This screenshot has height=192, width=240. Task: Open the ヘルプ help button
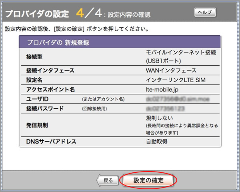click(x=205, y=12)
